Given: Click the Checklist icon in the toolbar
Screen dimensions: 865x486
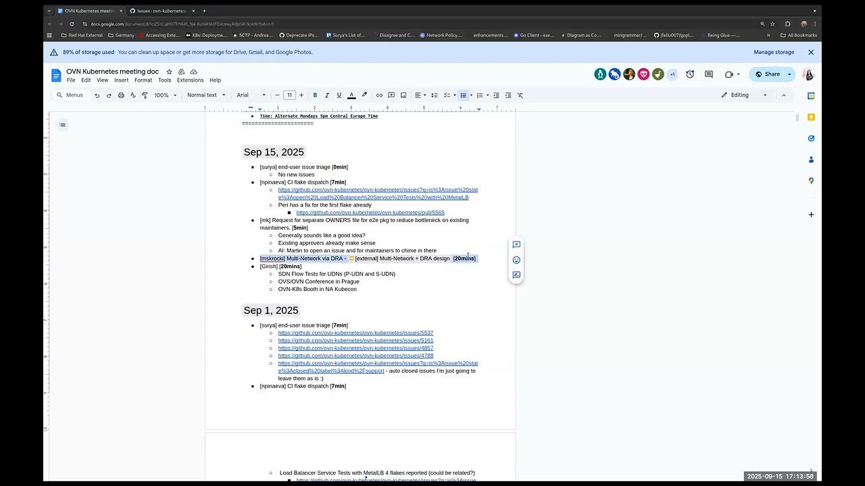Looking at the screenshot, I should point(447,95).
